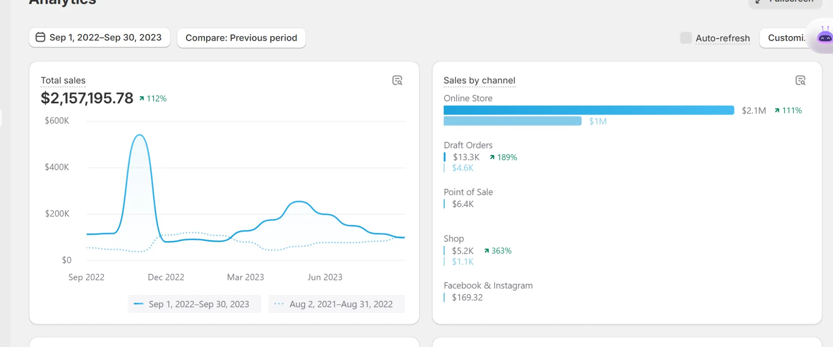Click the Sales by channel card title
The image size is (833, 347).
click(479, 81)
